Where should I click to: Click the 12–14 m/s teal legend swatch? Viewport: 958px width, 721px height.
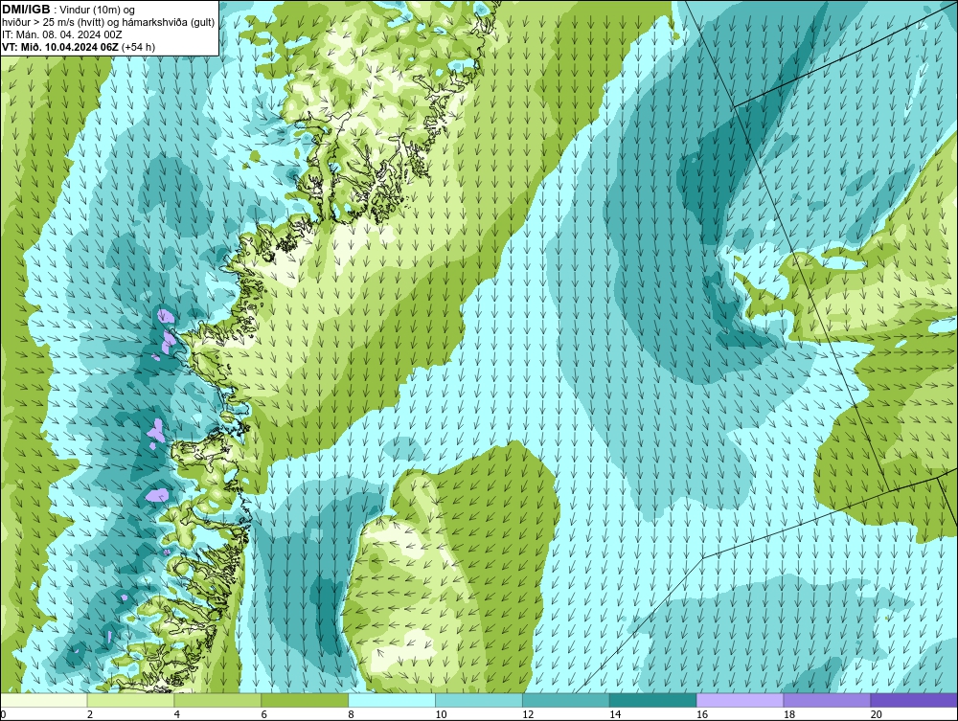coord(566,700)
